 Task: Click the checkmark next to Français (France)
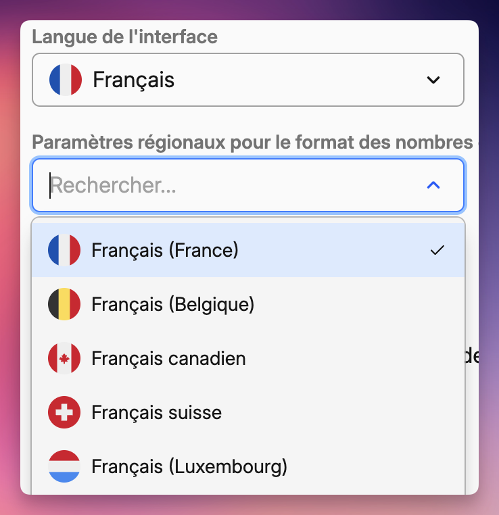(437, 250)
